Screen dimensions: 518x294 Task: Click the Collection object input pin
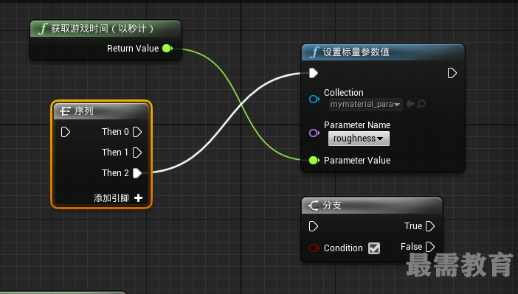pos(314,99)
